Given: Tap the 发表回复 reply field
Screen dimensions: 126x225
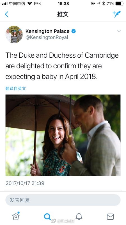Looking at the screenshot, I should click(63, 200).
